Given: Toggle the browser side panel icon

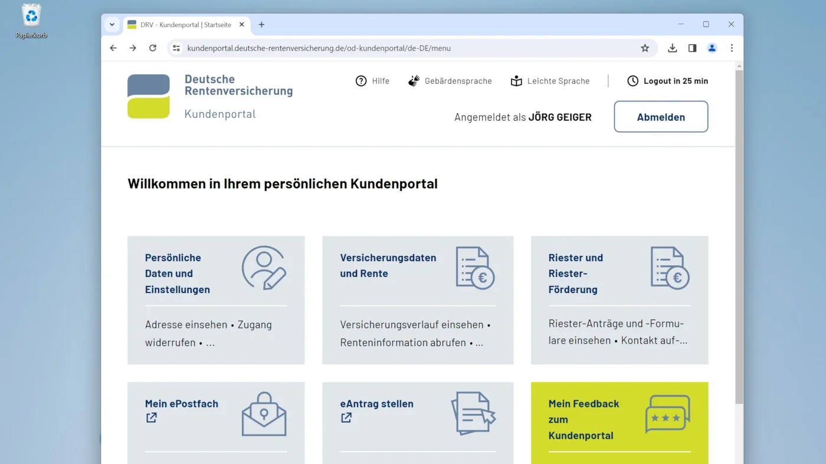Looking at the screenshot, I should coord(692,48).
